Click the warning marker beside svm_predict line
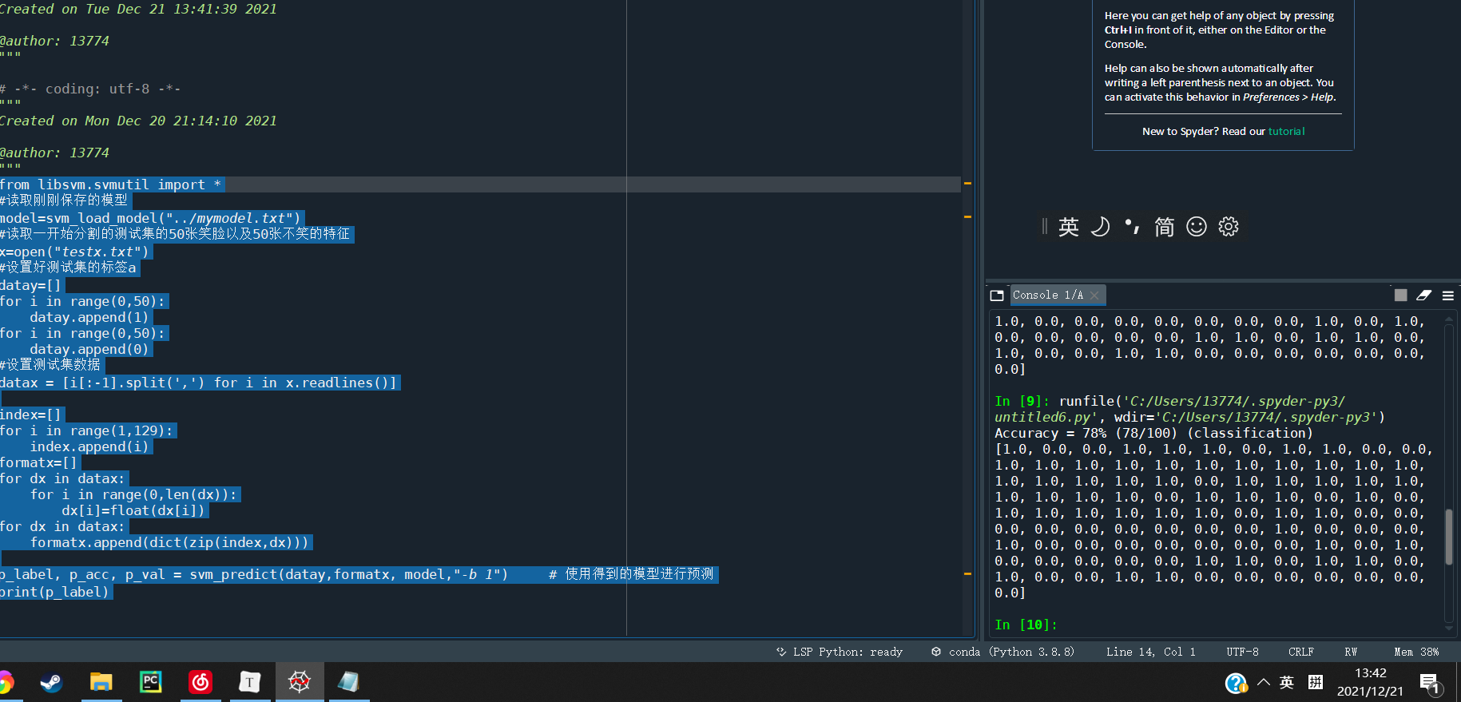This screenshot has height=702, width=1461. 967,573
